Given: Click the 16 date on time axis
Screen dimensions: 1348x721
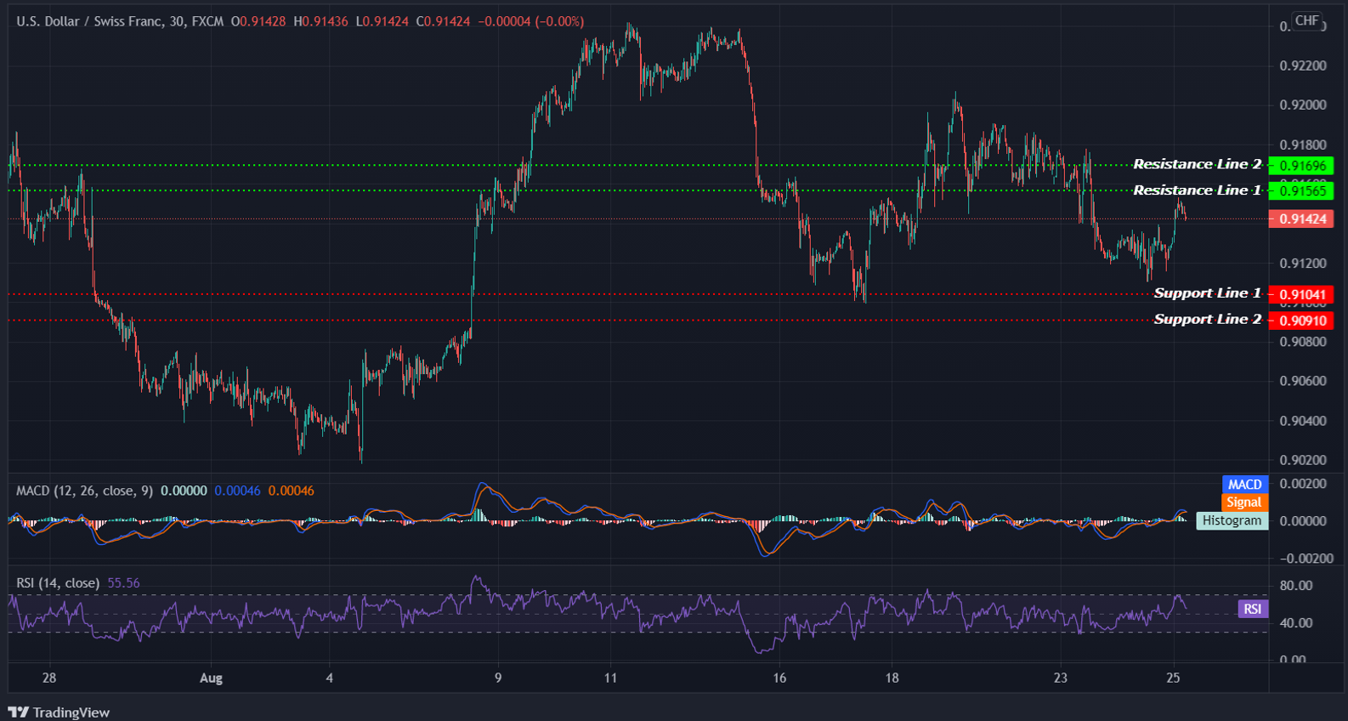Looking at the screenshot, I should pos(779,678).
